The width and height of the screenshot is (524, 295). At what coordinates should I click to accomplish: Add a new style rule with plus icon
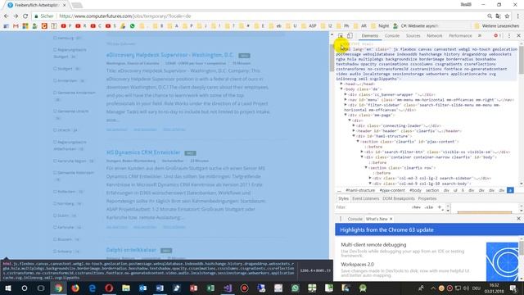440,207
